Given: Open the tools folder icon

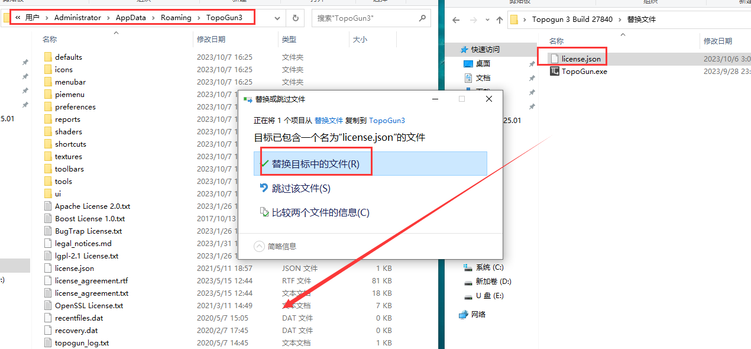Looking at the screenshot, I should [x=48, y=181].
